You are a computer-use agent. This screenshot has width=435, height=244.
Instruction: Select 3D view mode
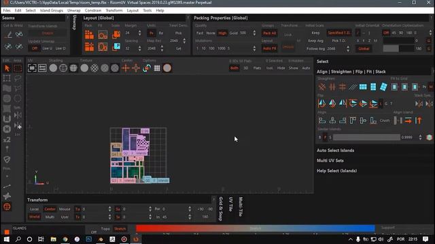click(246, 68)
